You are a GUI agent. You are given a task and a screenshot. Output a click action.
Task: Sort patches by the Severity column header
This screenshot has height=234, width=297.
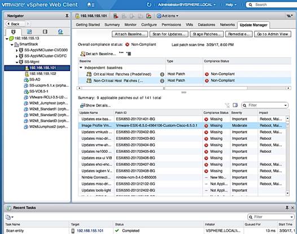(x=244, y=113)
